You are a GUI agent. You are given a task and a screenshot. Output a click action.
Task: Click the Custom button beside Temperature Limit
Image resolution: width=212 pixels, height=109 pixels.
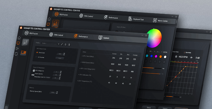(48, 78)
